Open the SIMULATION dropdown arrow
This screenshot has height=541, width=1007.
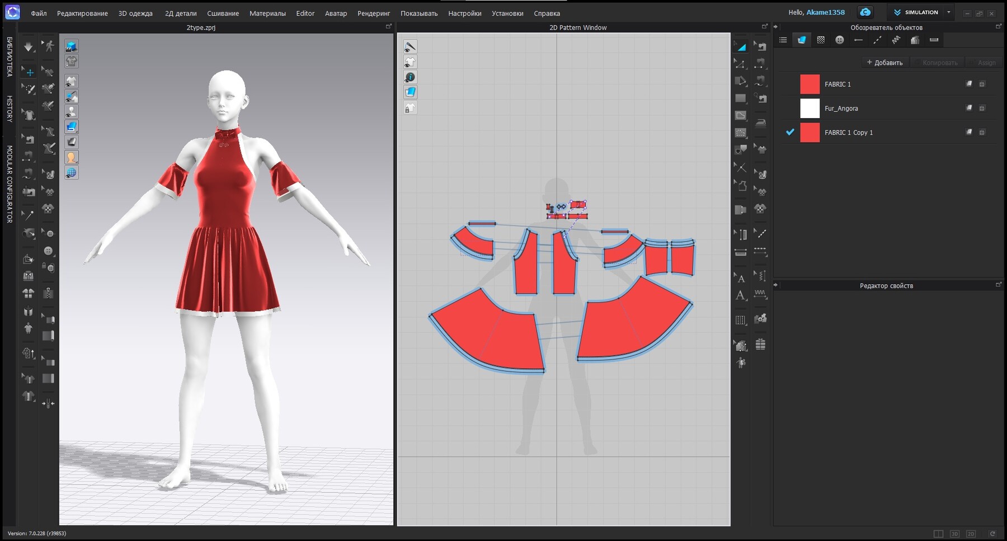(948, 12)
